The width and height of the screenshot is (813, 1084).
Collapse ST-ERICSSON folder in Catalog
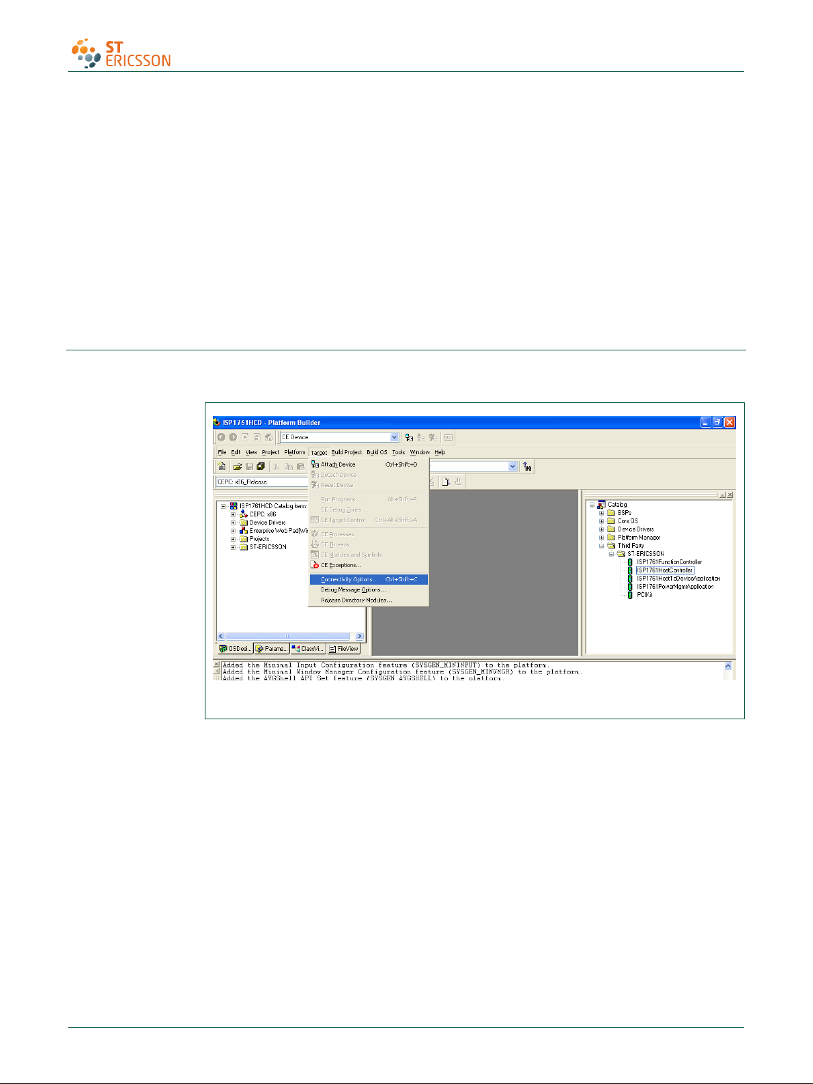[x=611, y=554]
